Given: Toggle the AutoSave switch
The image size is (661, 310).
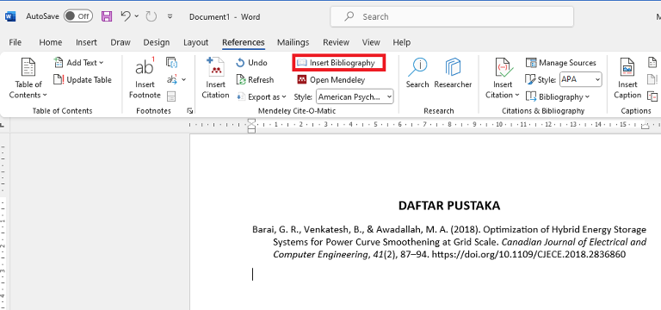Looking at the screenshot, I should tap(78, 16).
